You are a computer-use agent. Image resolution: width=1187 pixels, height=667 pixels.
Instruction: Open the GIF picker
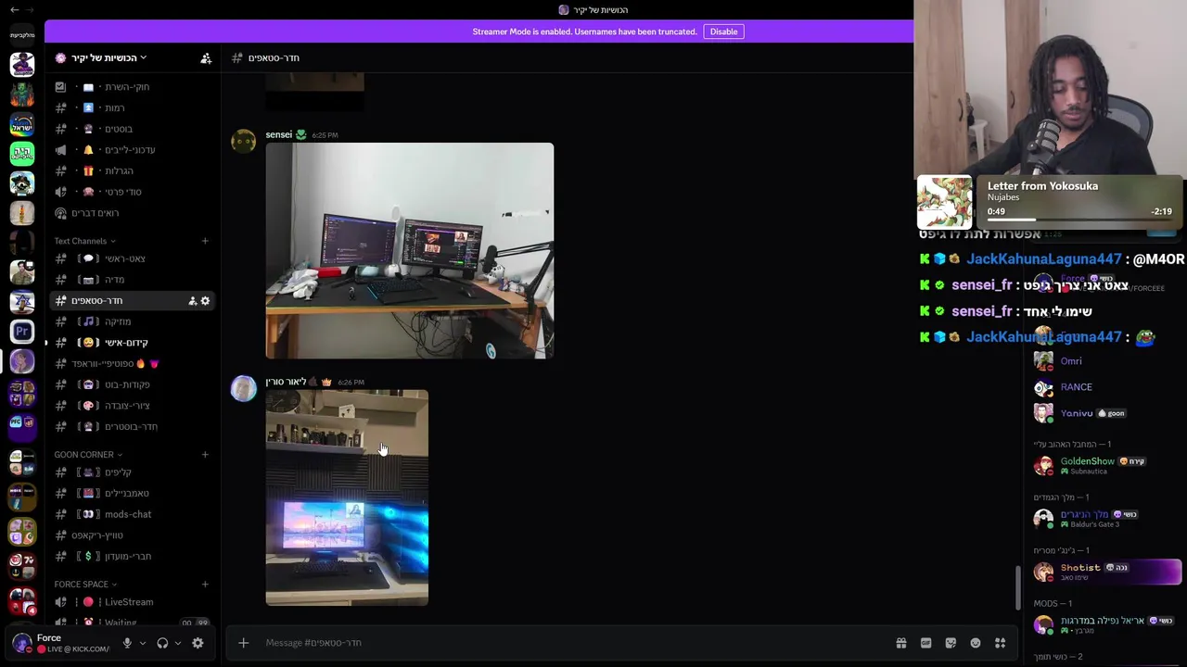(925, 643)
